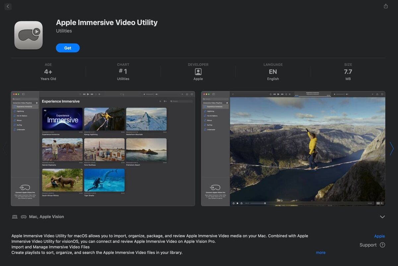Image resolution: width=398 pixels, height=266 pixels.
Task: Click the EN language info
Action: point(273,72)
